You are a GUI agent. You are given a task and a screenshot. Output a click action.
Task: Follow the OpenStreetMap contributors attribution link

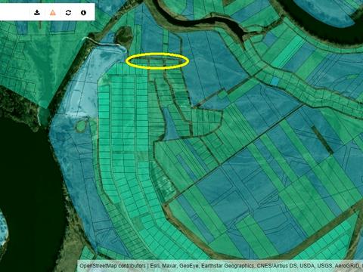click(113, 266)
